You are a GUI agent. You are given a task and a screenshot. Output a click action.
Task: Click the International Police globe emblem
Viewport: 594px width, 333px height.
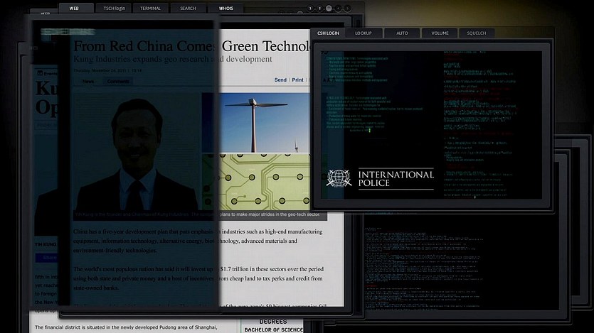click(339, 178)
